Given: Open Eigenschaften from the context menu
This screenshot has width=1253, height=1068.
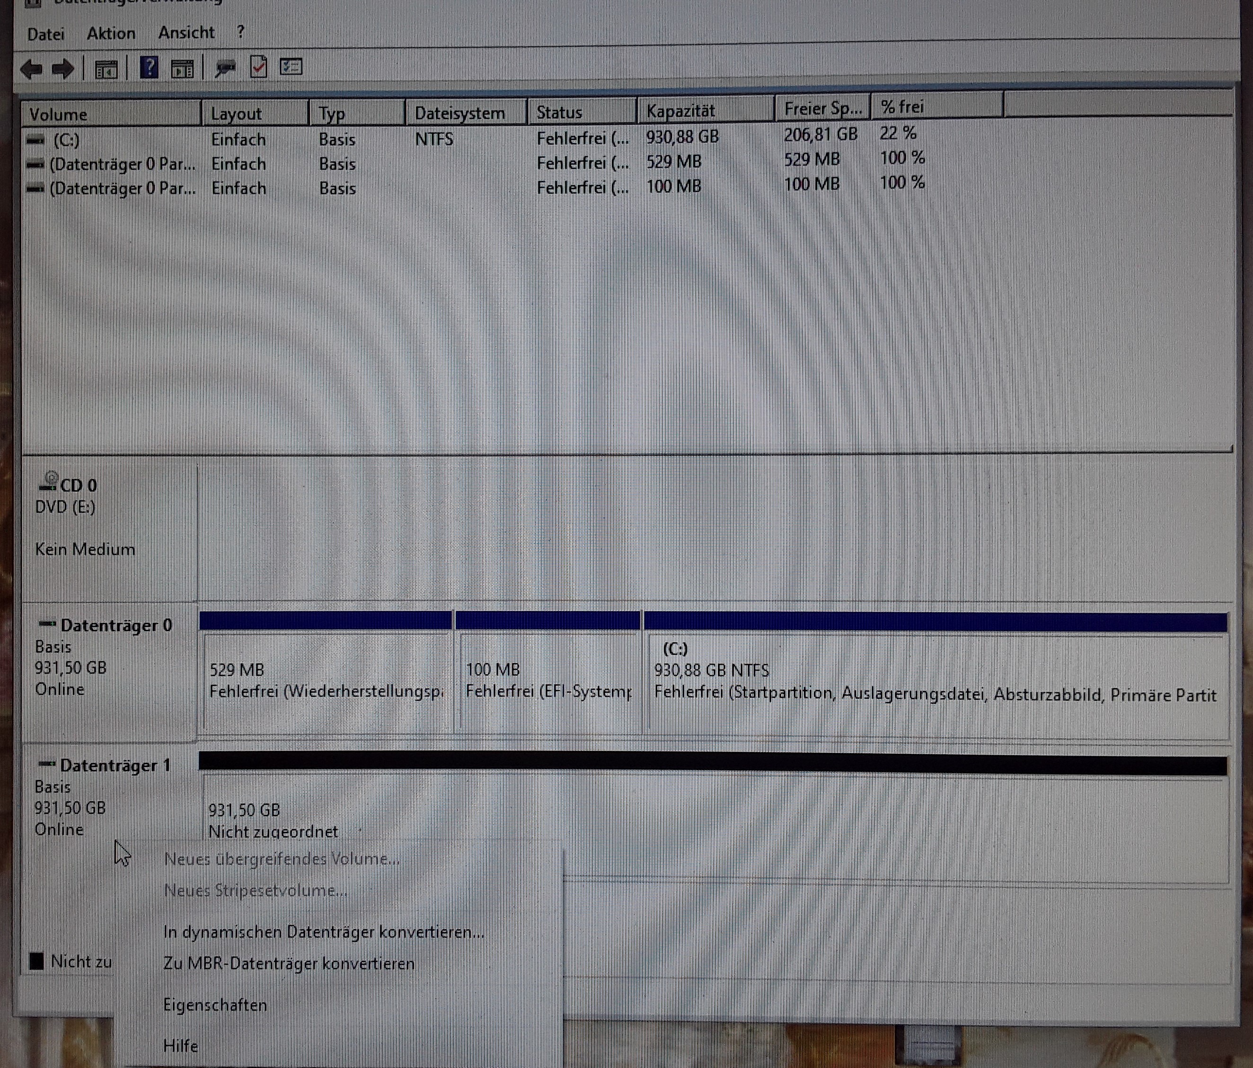Looking at the screenshot, I should click(215, 1005).
